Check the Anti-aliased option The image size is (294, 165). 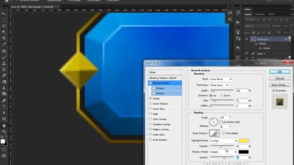pyautogui.click(x=224, y=133)
